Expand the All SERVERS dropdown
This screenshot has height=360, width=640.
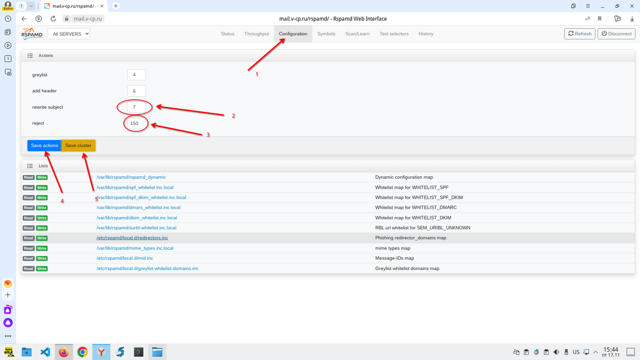(69, 34)
